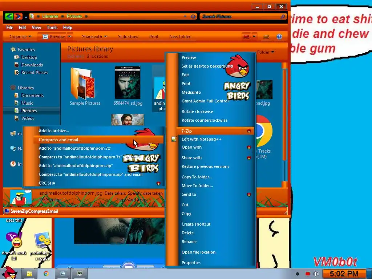Choose Add to andimalloutofdolphinporn.zip
The width and height of the screenshot is (372, 279).
76,166
